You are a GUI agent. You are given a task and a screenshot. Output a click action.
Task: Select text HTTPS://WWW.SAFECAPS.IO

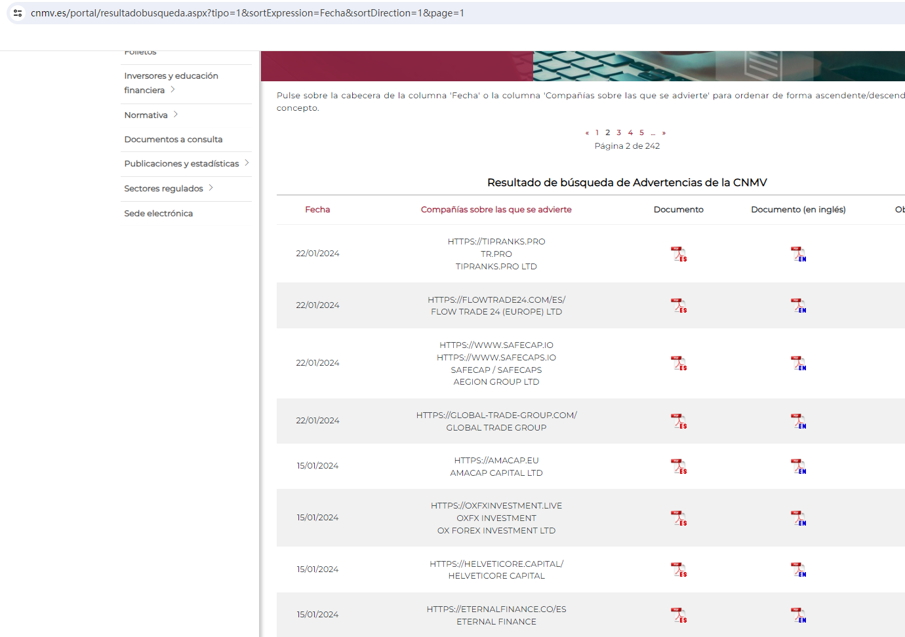[x=496, y=358]
